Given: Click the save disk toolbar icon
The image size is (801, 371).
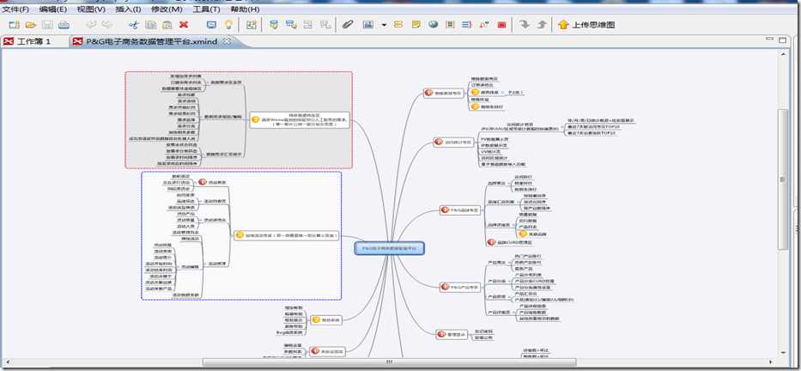Looking at the screenshot, I should (x=47, y=25).
